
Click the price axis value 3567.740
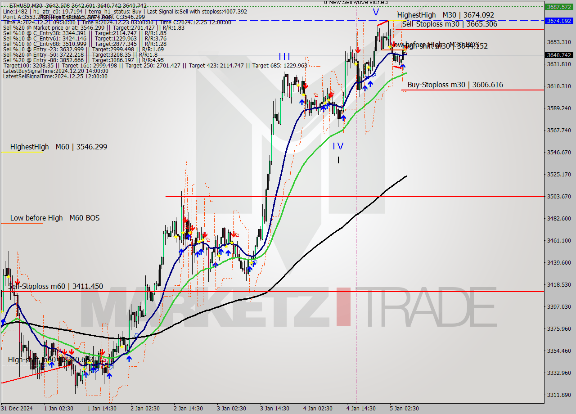[558, 130]
